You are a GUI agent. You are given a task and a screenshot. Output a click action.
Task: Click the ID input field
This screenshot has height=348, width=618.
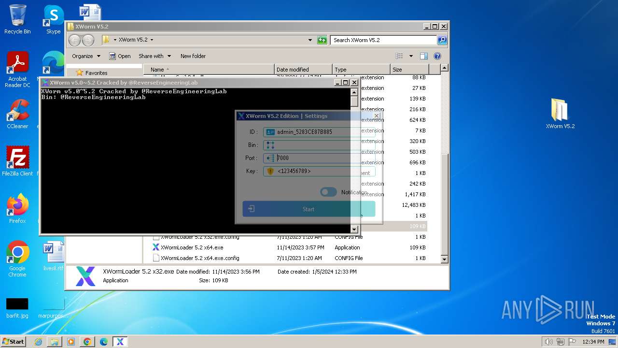[x=319, y=132]
